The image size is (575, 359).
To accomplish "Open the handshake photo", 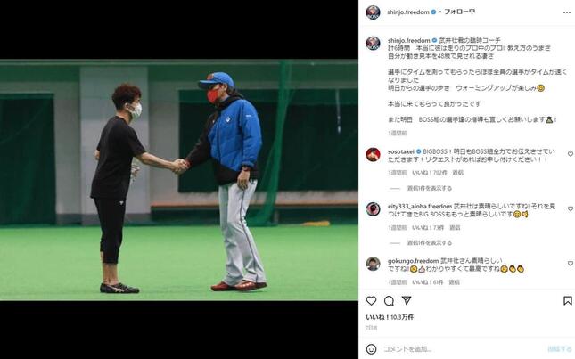I will coord(179,180).
